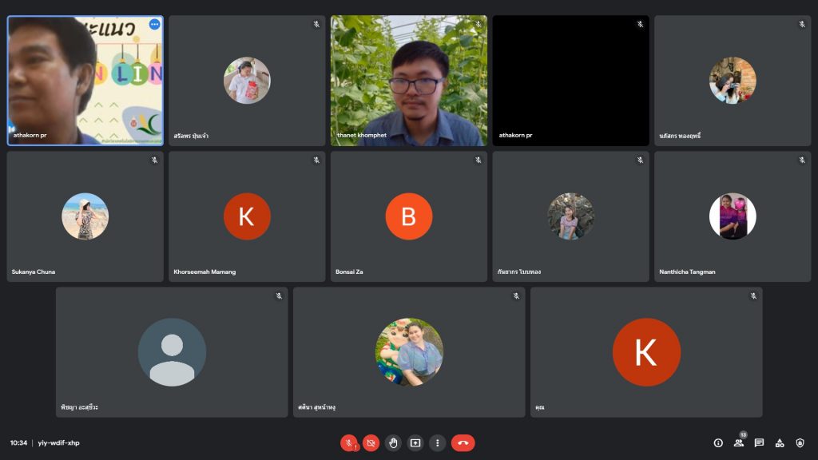Open the meeting details info icon
Image resolution: width=818 pixels, height=460 pixels.
tap(718, 442)
